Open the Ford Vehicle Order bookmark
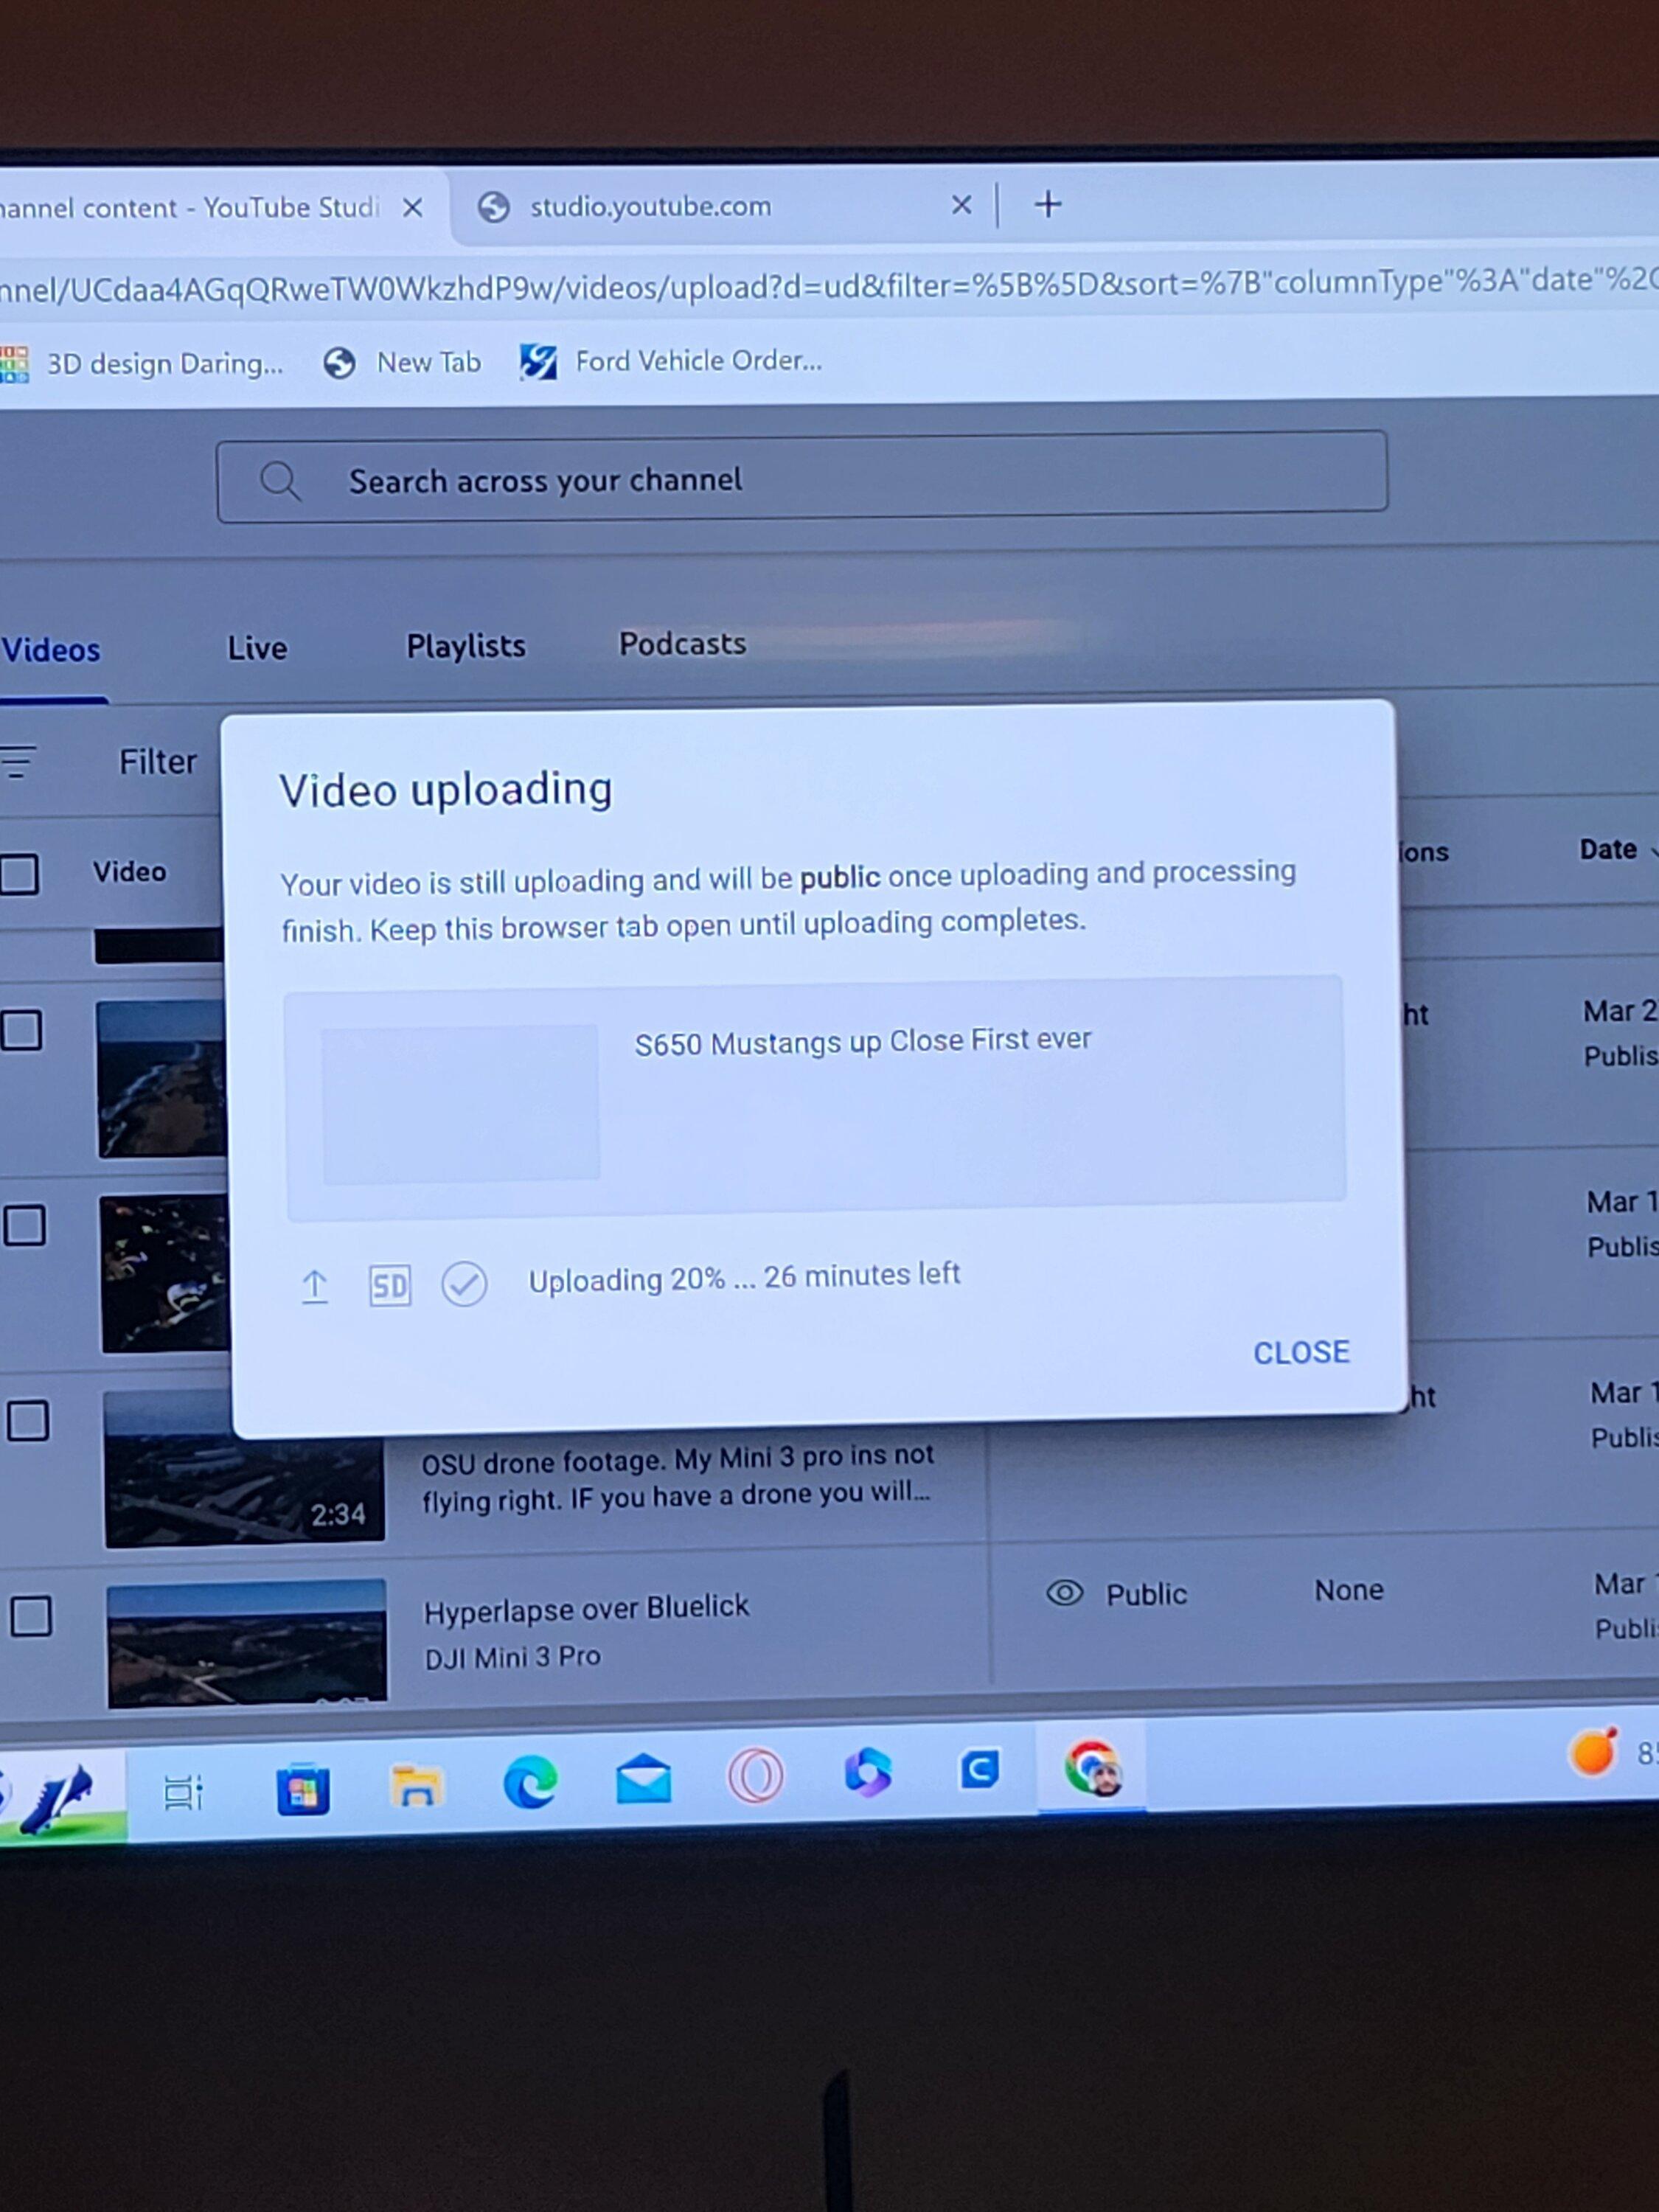Screen dimensions: 1659x2212 pyautogui.click(x=671, y=360)
